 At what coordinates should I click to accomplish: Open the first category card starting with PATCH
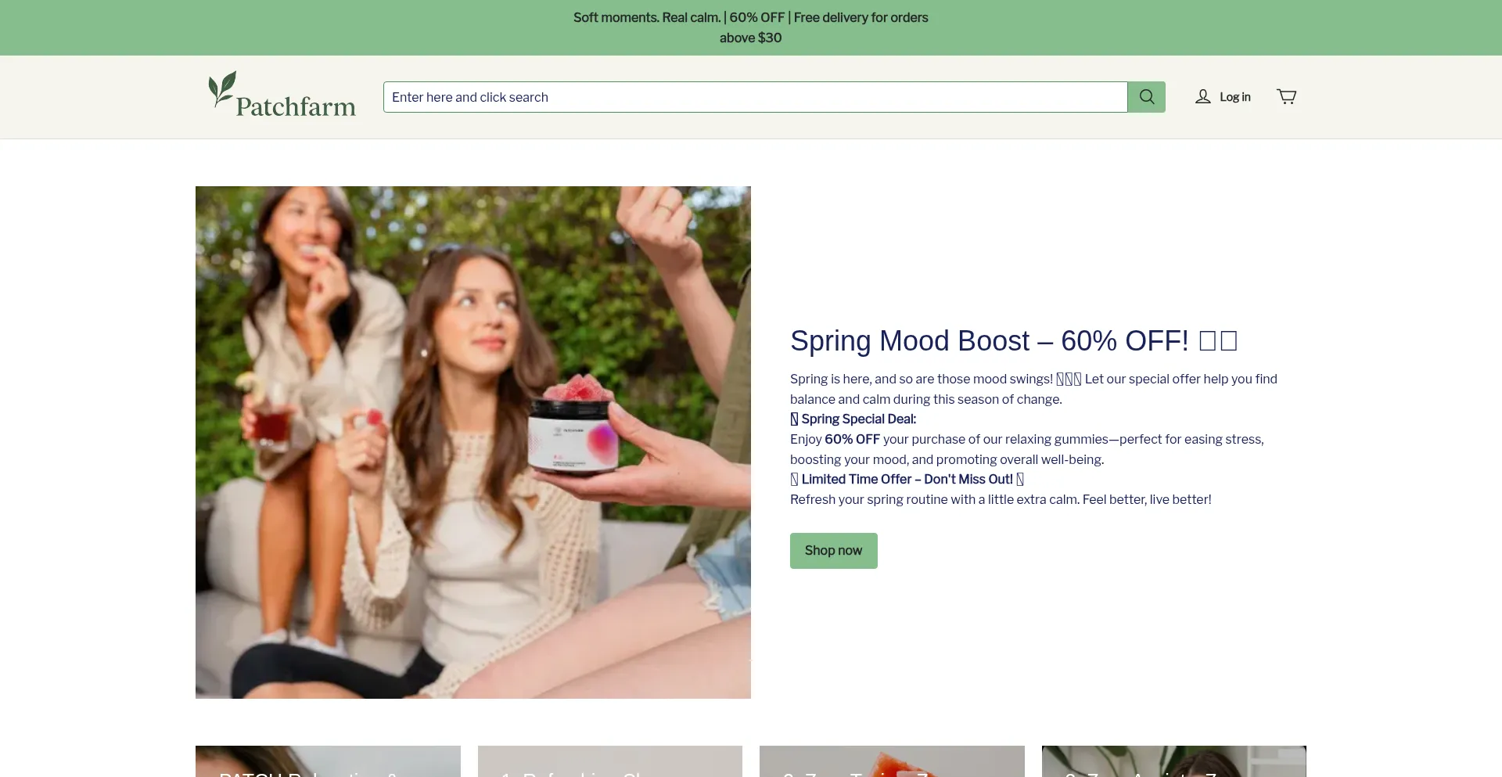click(x=328, y=761)
